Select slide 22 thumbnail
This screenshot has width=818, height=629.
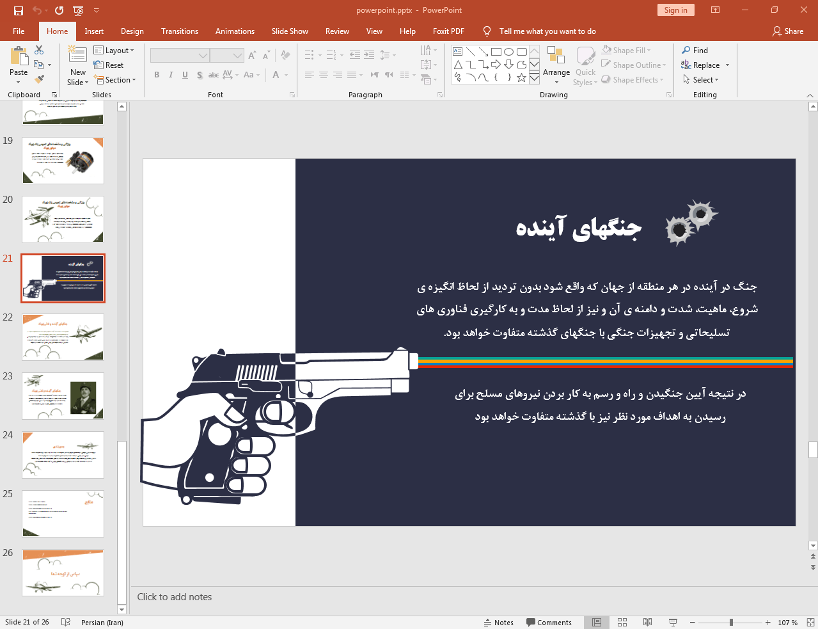[x=63, y=337]
